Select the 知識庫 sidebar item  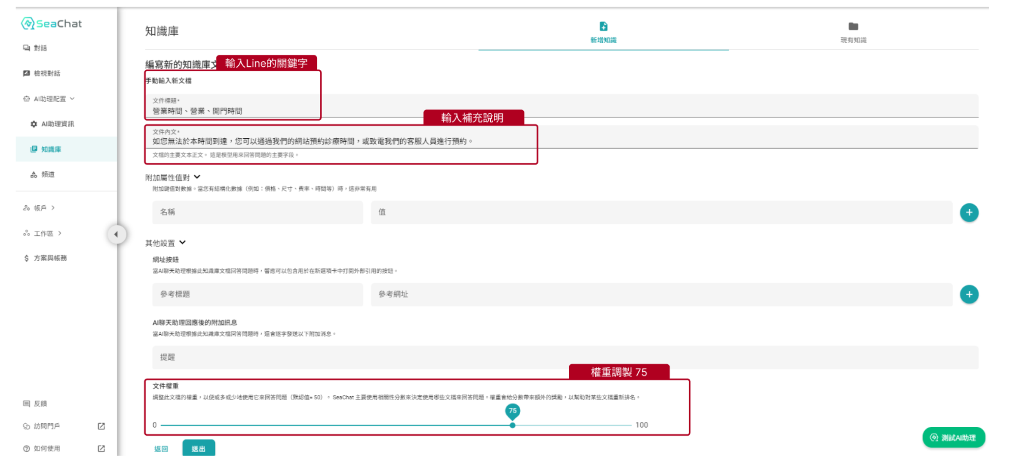tap(51, 149)
